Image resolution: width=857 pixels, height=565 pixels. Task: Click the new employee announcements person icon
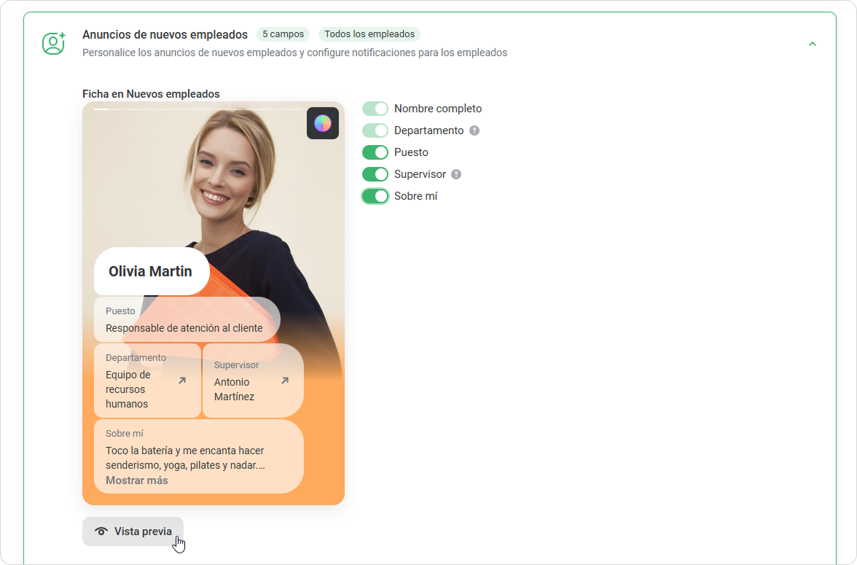tap(54, 44)
